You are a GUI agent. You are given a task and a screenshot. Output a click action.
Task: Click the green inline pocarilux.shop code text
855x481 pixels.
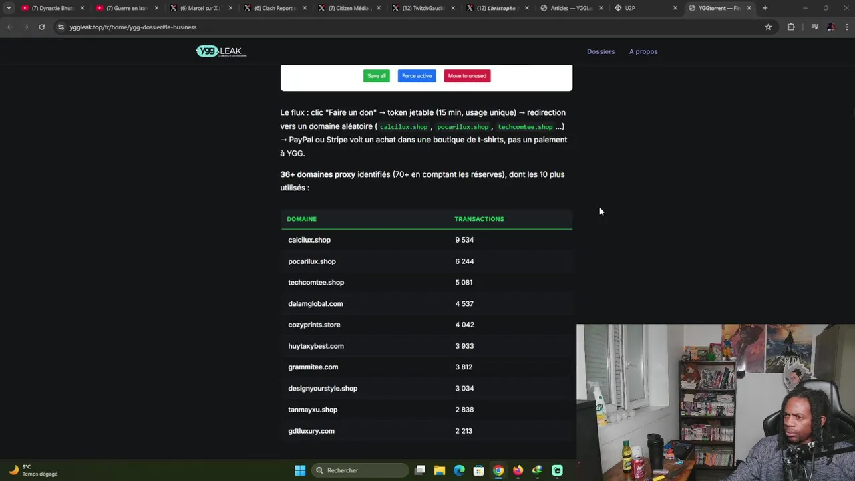462,127
